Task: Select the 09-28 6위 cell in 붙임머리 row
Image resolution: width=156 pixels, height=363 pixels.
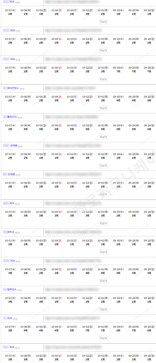Action: click(149, 129)
